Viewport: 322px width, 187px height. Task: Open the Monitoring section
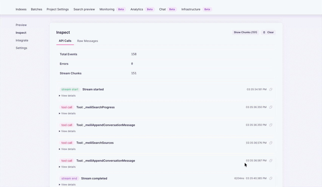tap(107, 9)
